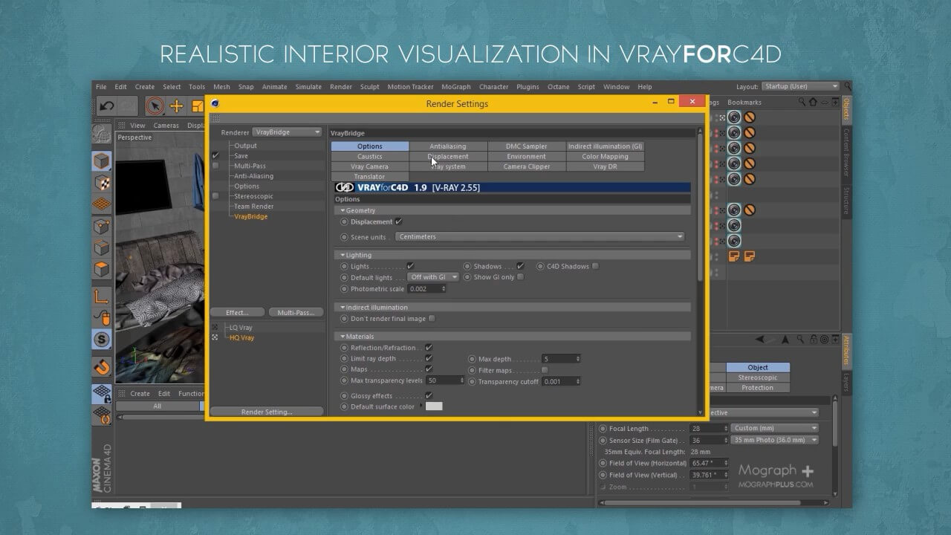
Task: Open the MoGraph menu
Action: [455, 87]
